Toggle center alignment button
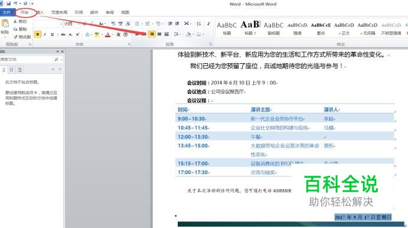408x228 pixels. pyautogui.click(x=145, y=34)
